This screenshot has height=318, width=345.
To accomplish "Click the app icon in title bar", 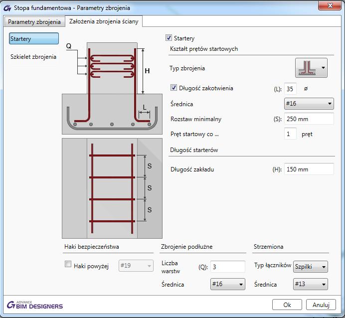I will pos(7,8).
